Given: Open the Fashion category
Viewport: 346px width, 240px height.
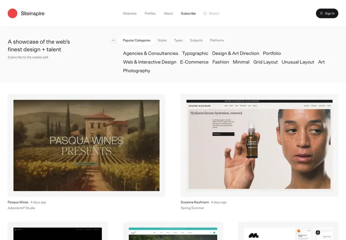Looking at the screenshot, I should tap(220, 62).
